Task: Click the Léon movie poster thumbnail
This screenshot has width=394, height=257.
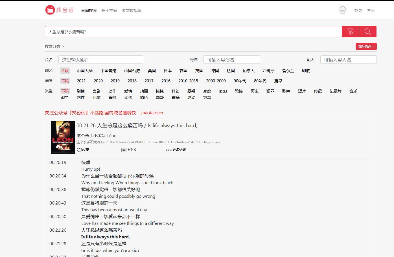Action: (x=63, y=137)
